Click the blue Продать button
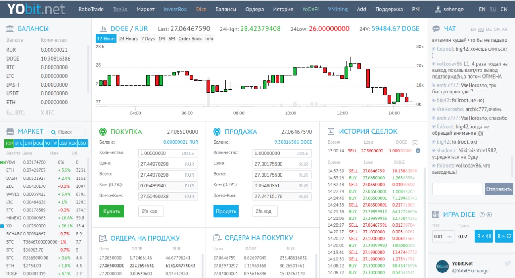This screenshot has width=515, height=278. tap(226, 211)
